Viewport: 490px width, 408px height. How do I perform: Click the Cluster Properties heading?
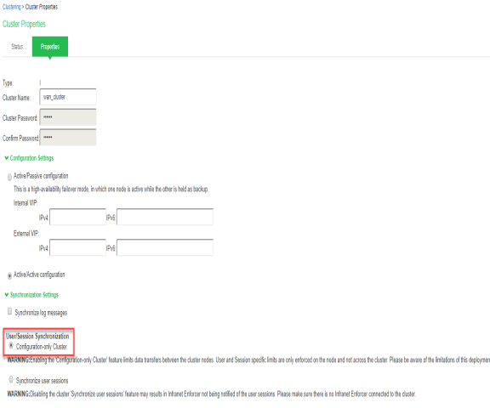(24, 24)
